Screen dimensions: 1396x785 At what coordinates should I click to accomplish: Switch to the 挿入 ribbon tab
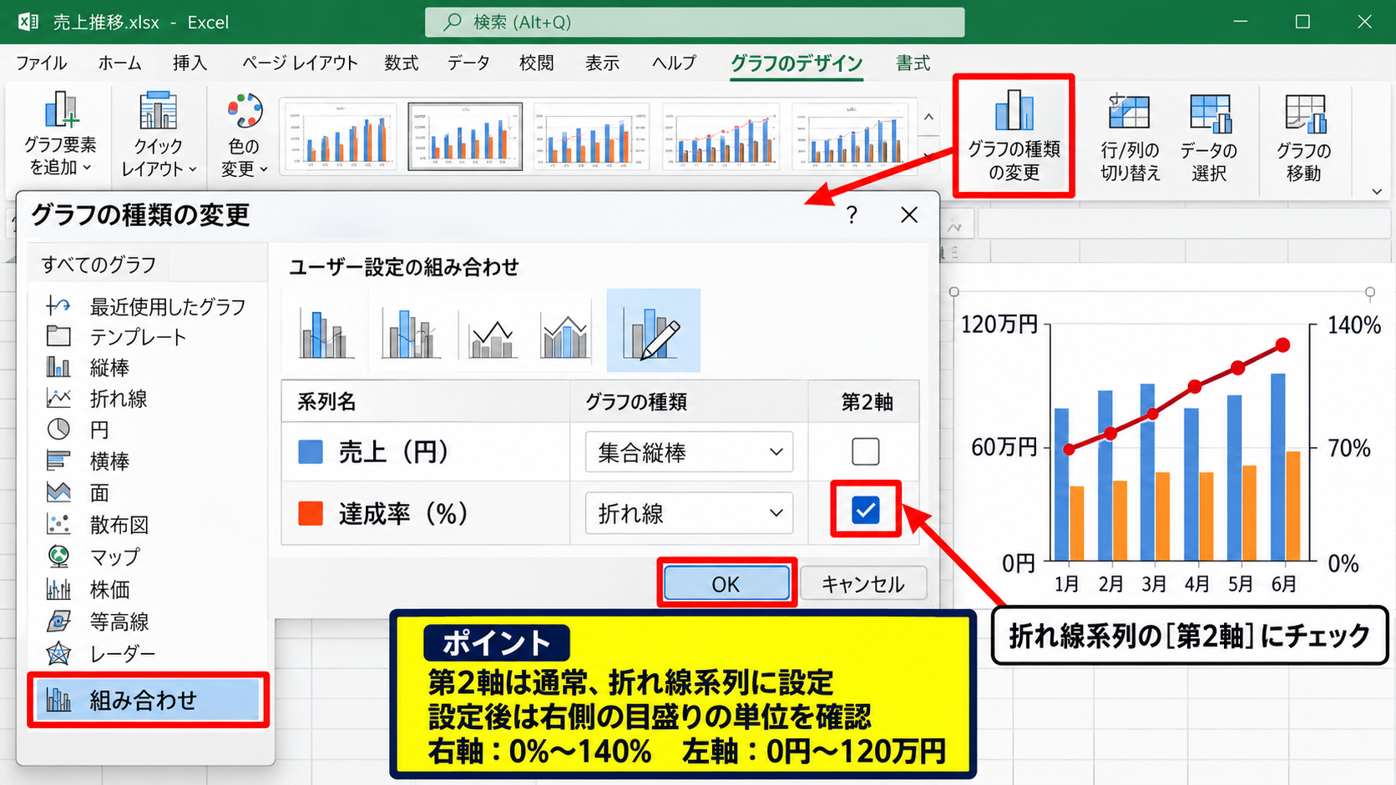coord(190,63)
